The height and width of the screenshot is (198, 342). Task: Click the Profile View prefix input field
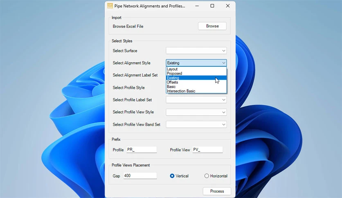point(207,150)
